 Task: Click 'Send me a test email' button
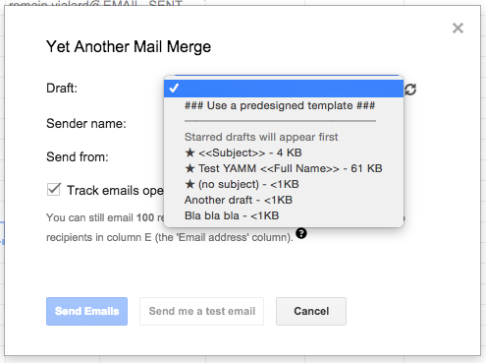(x=201, y=311)
